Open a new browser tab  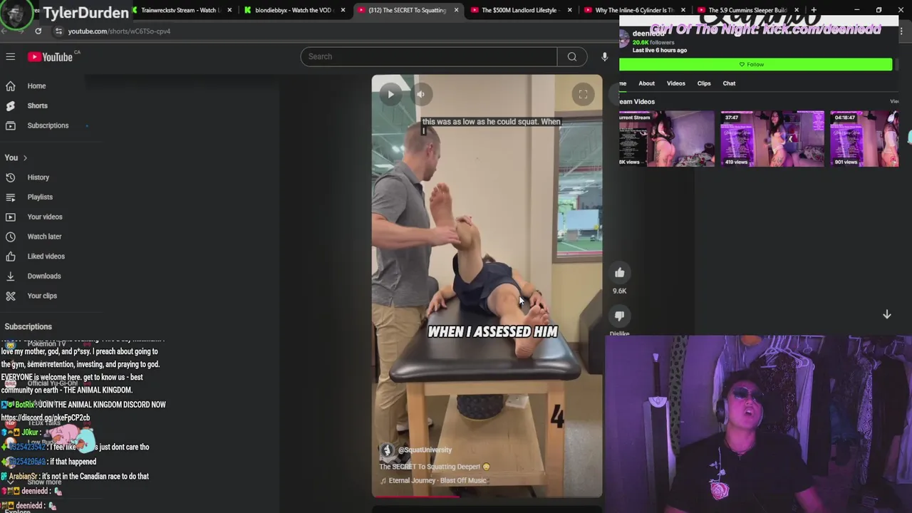pyautogui.click(x=814, y=10)
